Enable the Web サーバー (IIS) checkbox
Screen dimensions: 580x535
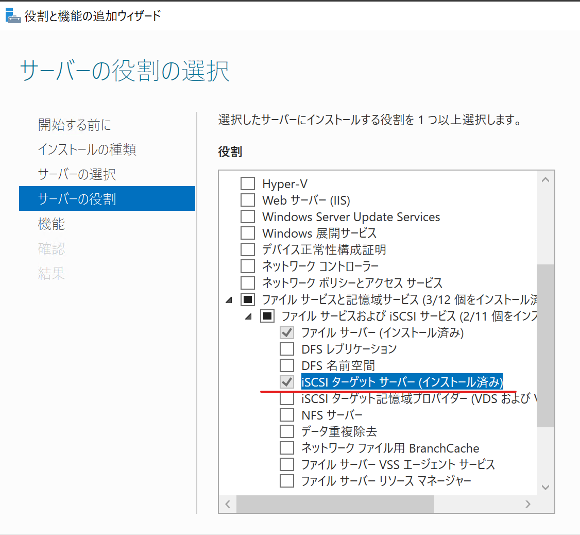(x=247, y=200)
